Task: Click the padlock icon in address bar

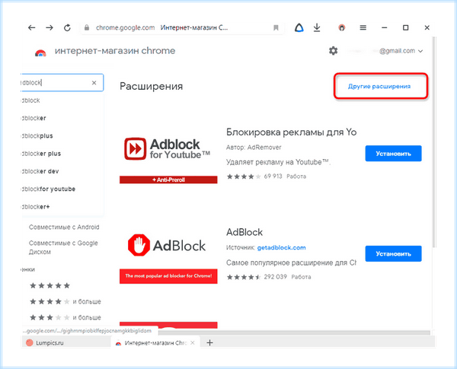Action: (x=86, y=27)
